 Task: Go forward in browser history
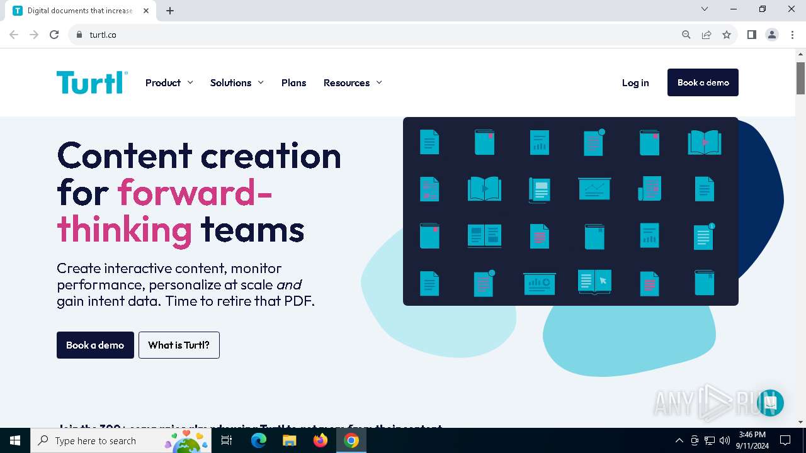point(34,35)
